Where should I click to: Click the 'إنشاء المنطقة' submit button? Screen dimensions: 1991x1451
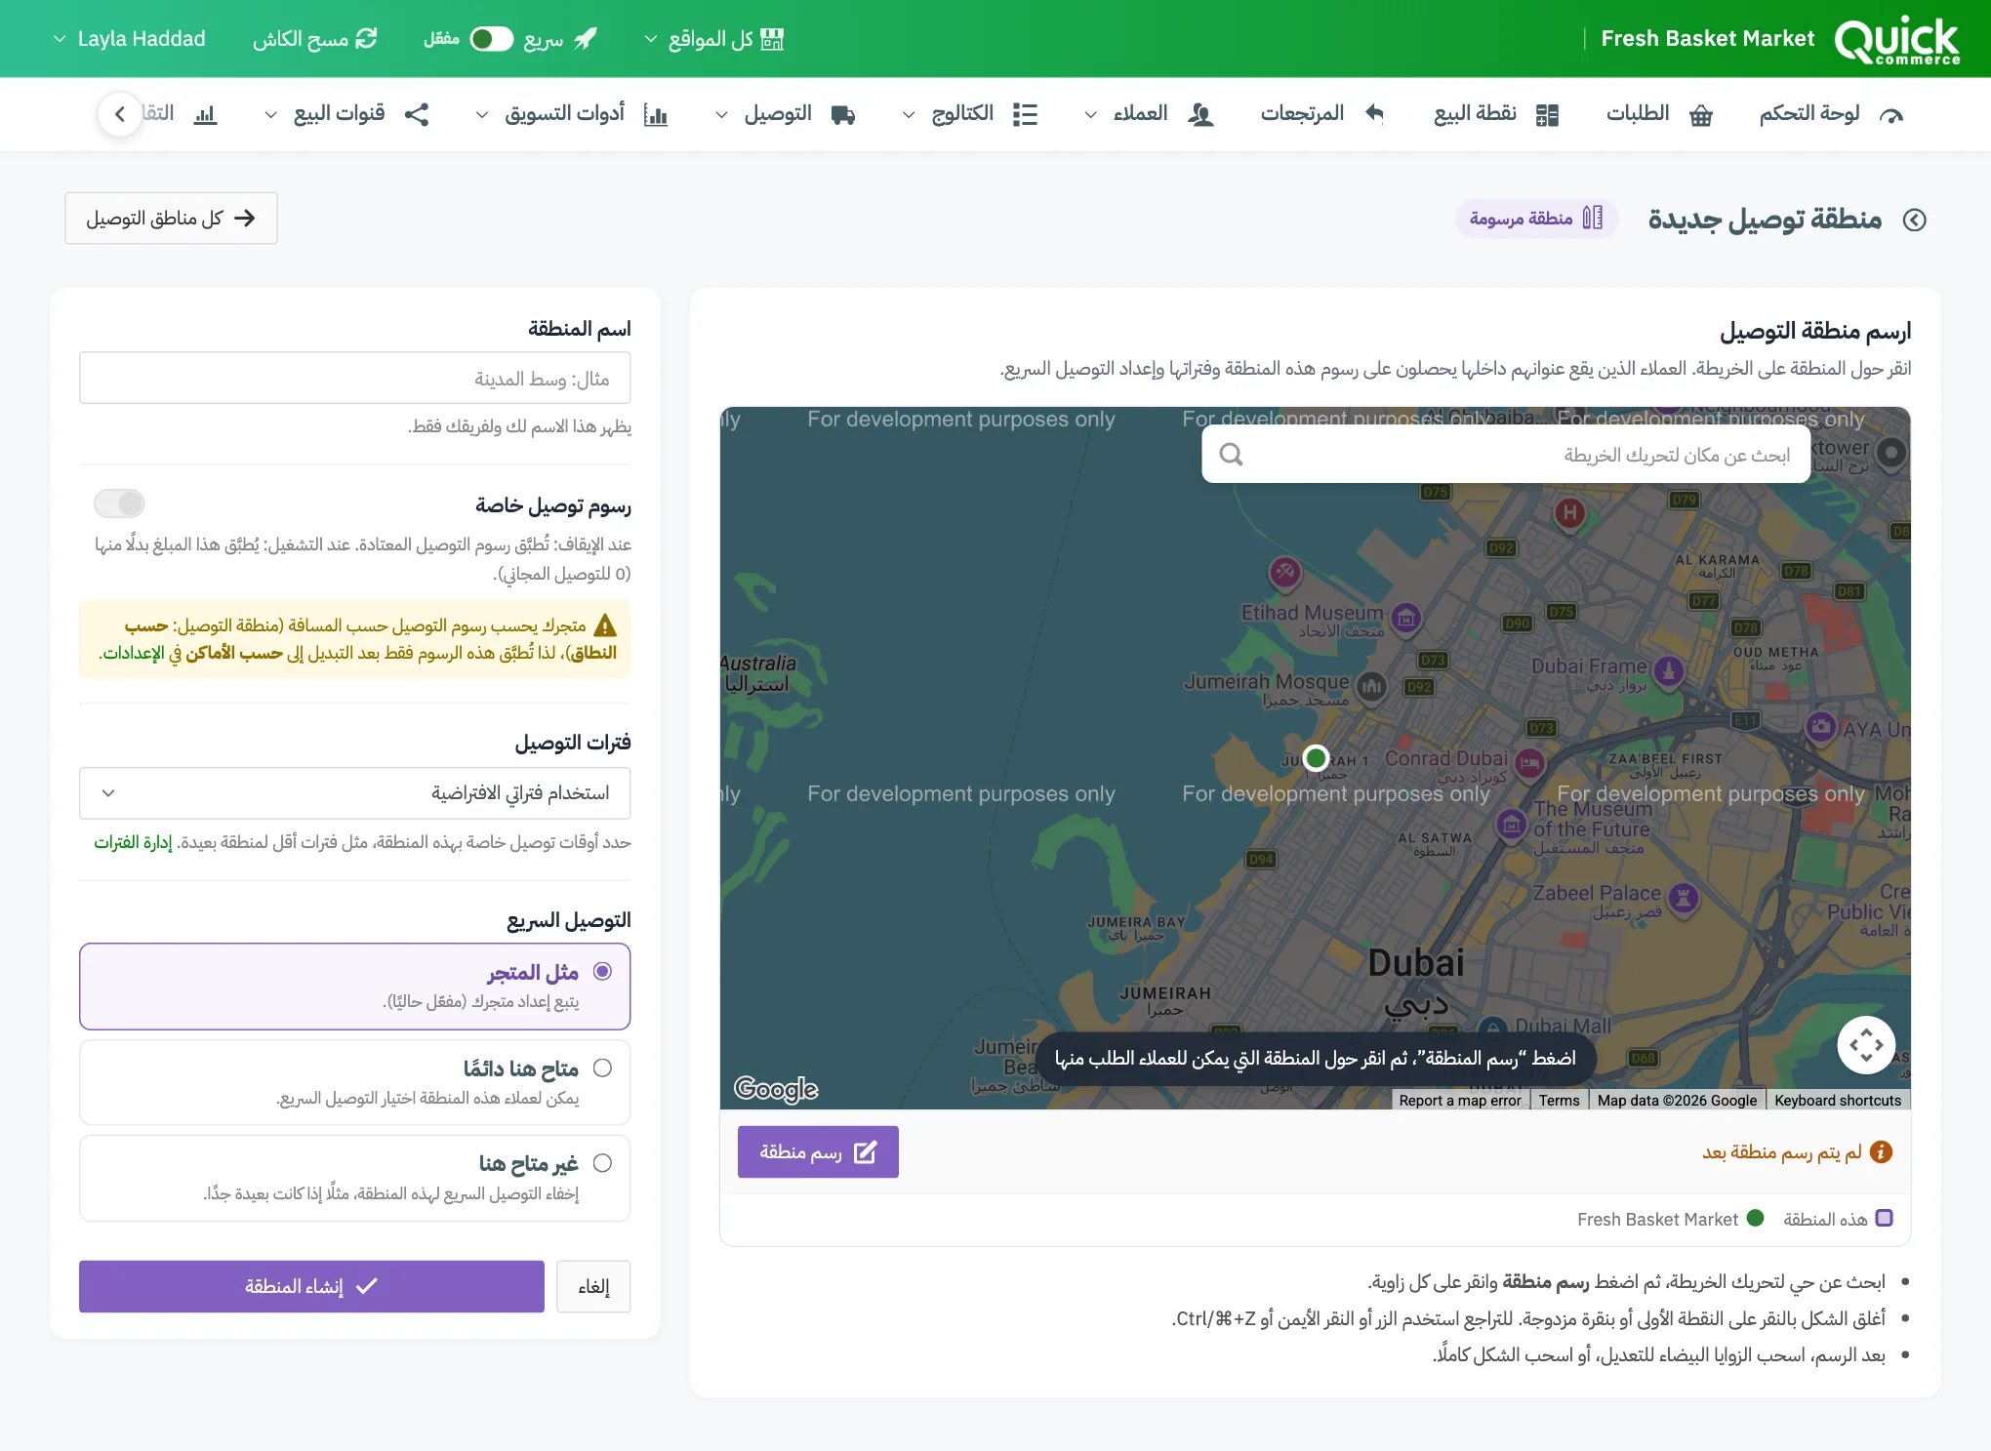(x=311, y=1287)
